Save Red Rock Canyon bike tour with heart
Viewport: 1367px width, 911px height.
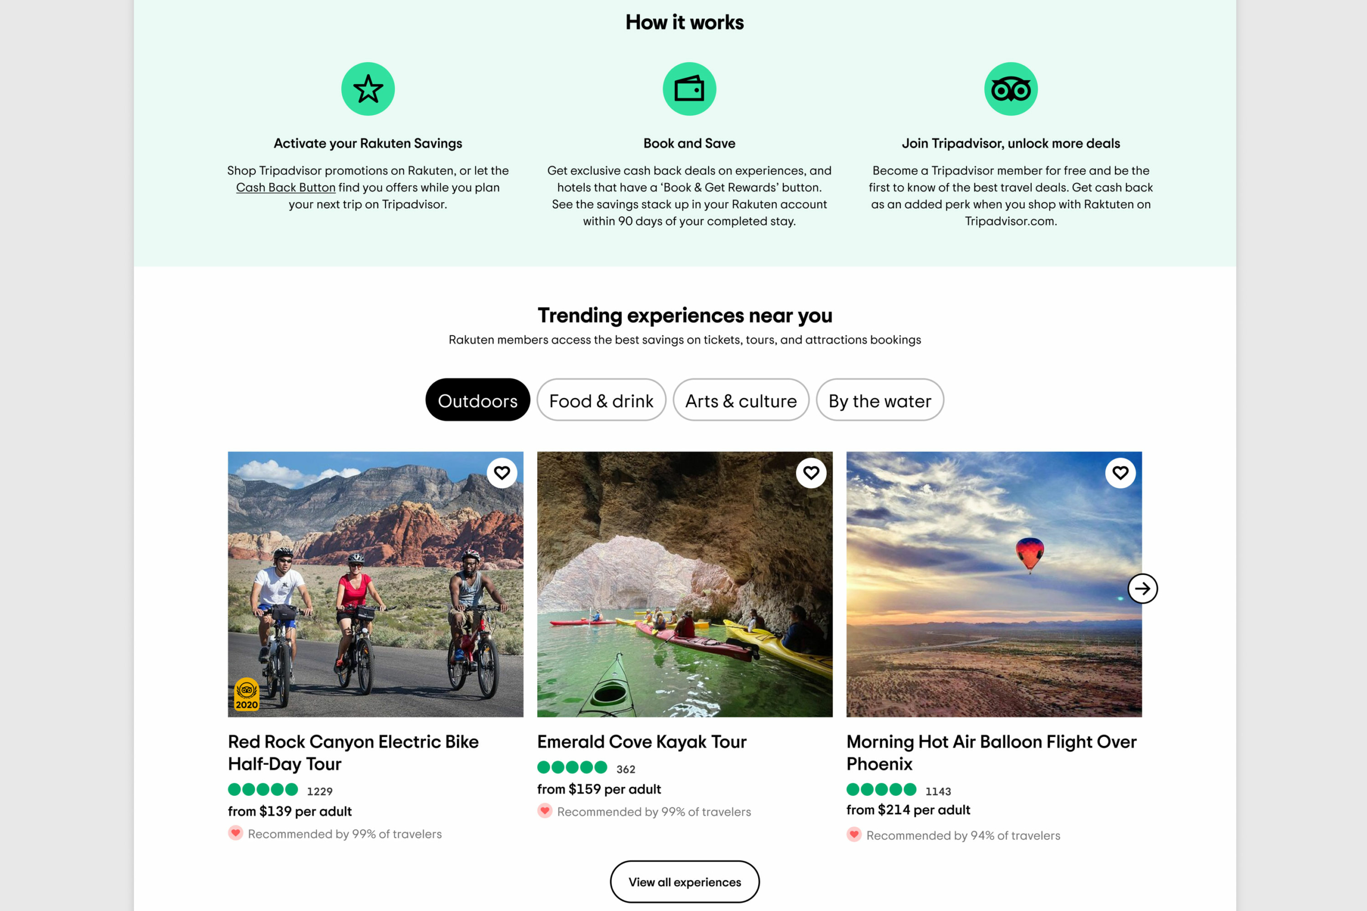pos(502,473)
